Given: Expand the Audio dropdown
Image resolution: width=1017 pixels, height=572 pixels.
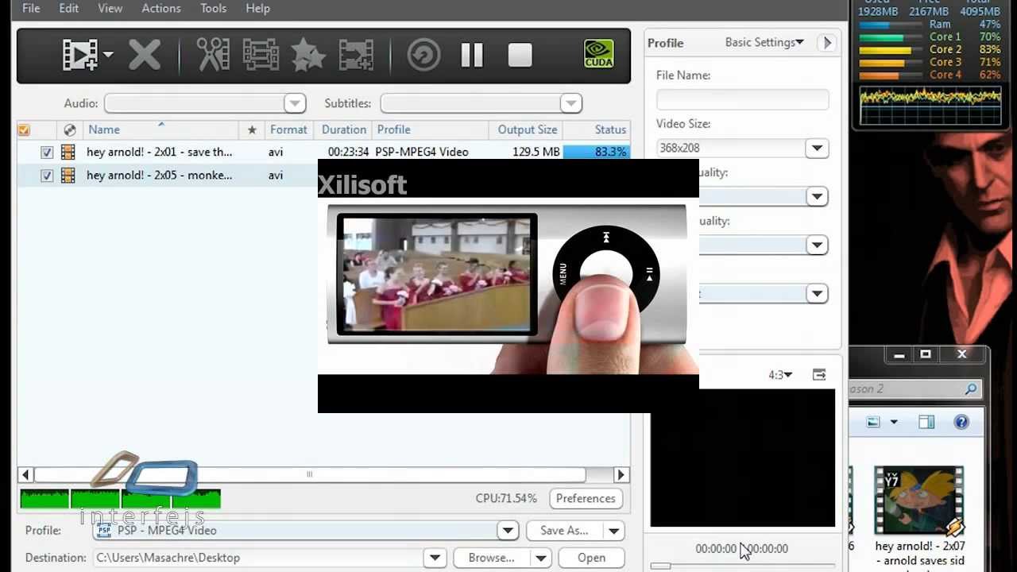Looking at the screenshot, I should pos(295,103).
